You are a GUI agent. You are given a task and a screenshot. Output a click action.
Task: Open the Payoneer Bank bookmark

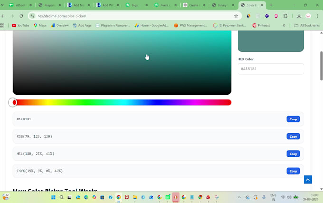point(229,25)
